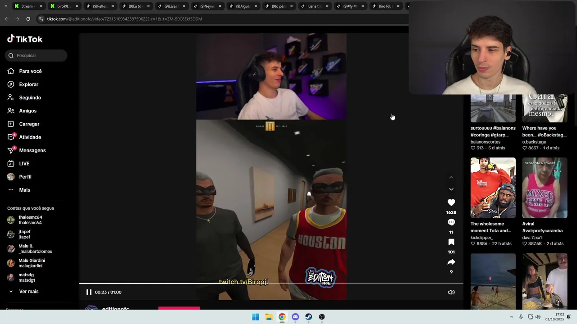Go back in browser history

pos(6,19)
